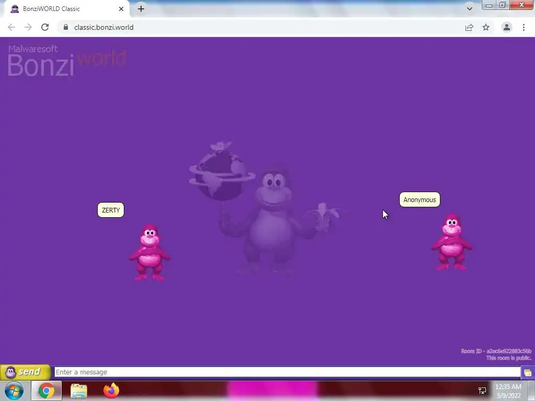This screenshot has height=401, width=535.
Task: Share this page via share icon
Action: tap(469, 27)
